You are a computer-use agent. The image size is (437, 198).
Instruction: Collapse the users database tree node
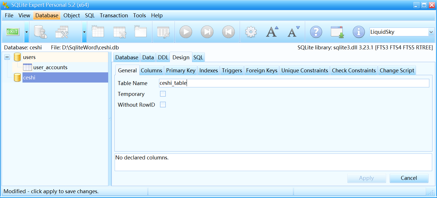tap(7, 57)
